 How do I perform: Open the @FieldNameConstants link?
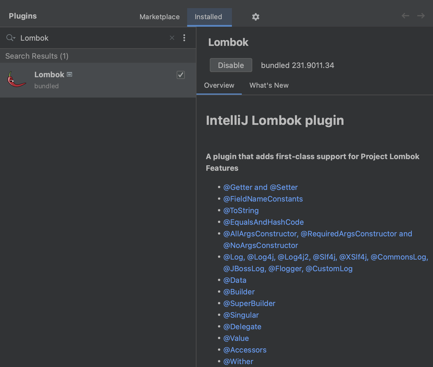(263, 199)
